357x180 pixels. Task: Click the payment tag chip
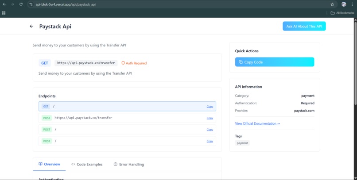pos(242,143)
